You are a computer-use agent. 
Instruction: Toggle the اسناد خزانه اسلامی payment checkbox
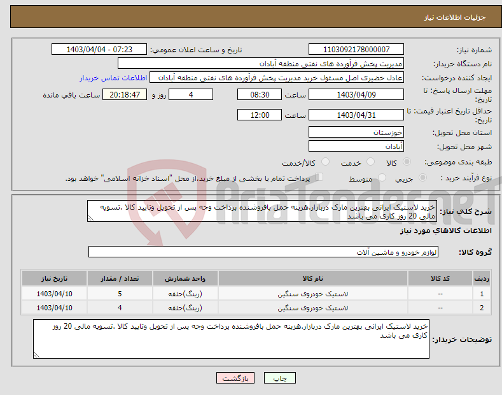pyautogui.click(x=319, y=177)
